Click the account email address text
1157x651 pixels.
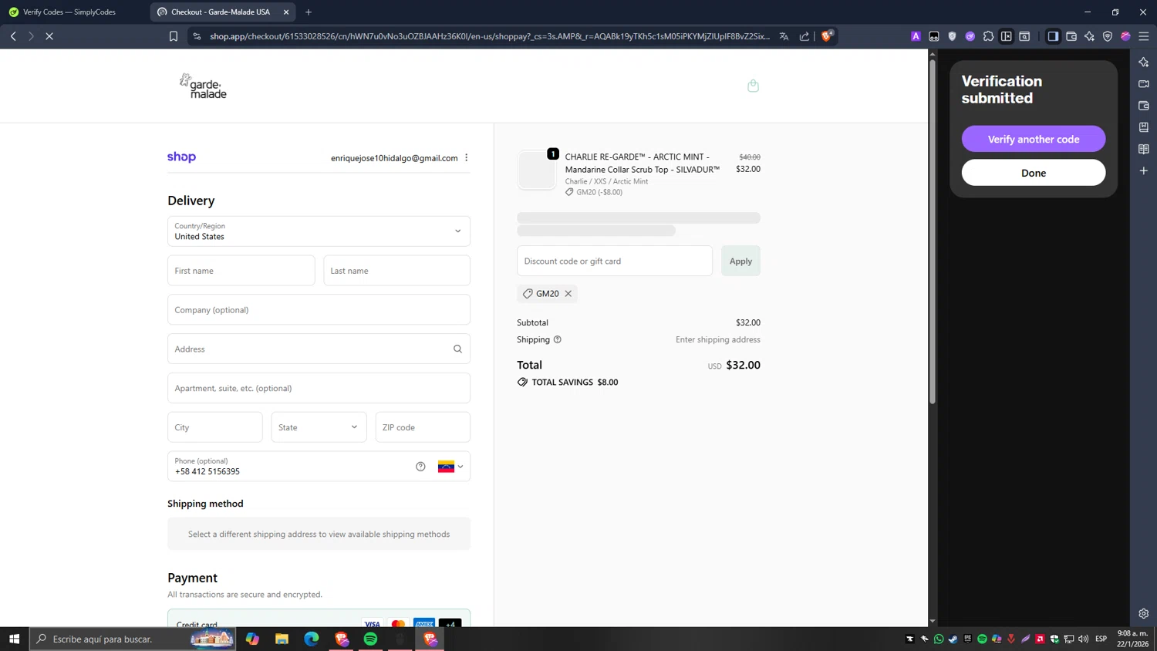(394, 158)
